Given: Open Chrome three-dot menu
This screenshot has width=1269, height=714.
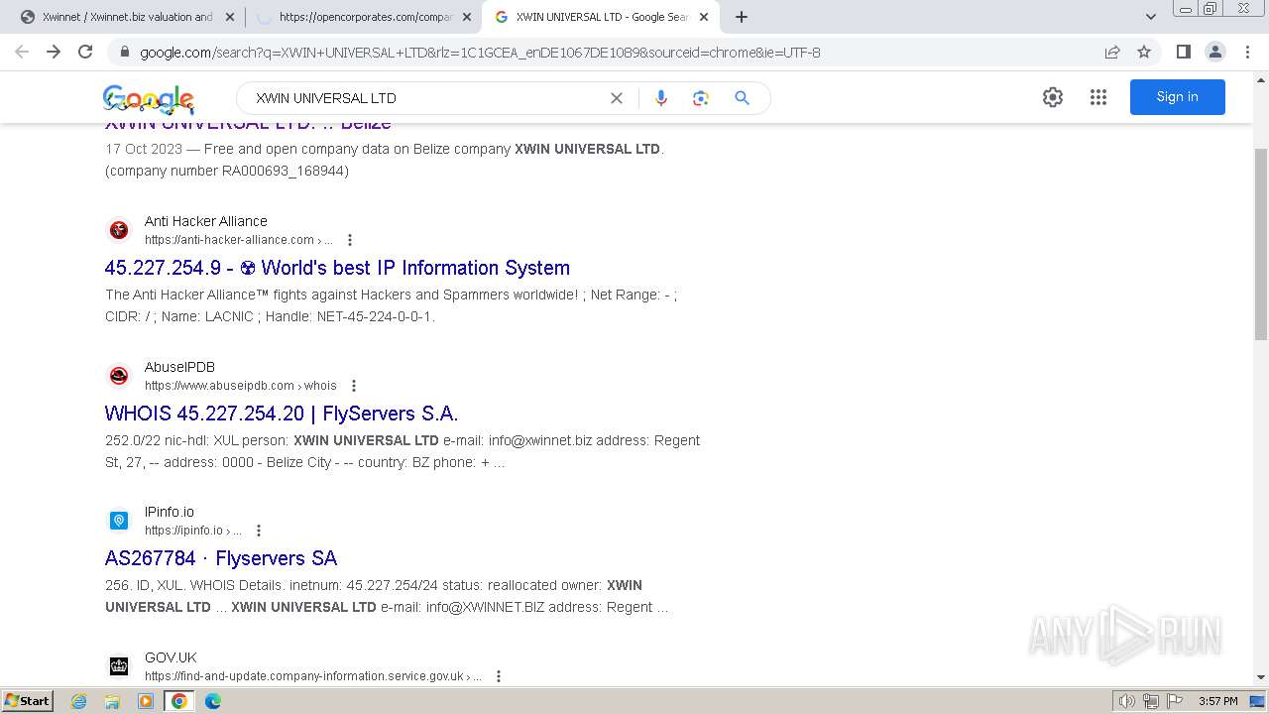Looking at the screenshot, I should pyautogui.click(x=1246, y=52).
